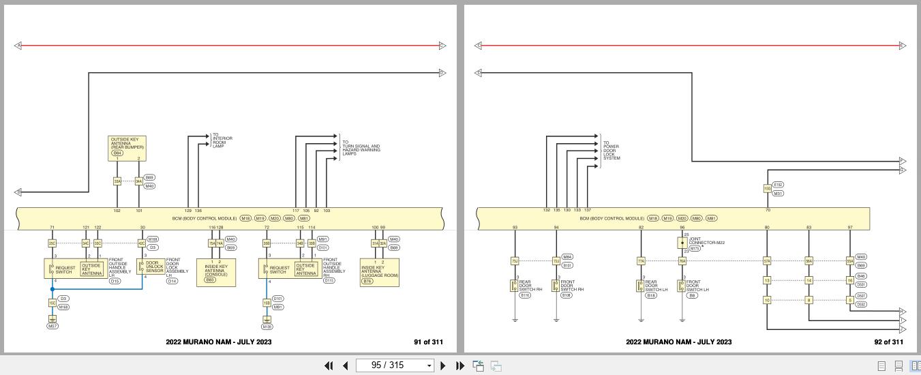Screen dimensions: 921x375
Task: Click 'DOOR UNLOCK SENSOR' component label
Action: 155,267
